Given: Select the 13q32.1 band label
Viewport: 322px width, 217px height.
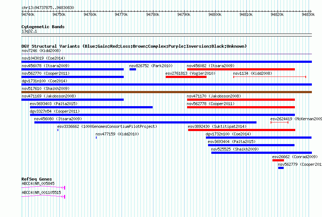Looking at the screenshot, I should [x=29, y=31].
